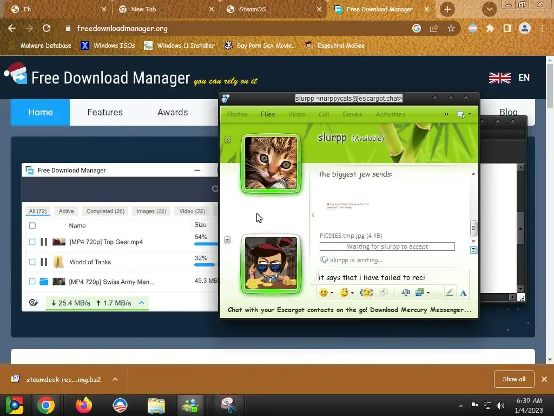
Task: Tick the Swiss Army Man checkbox
Action: click(32, 282)
